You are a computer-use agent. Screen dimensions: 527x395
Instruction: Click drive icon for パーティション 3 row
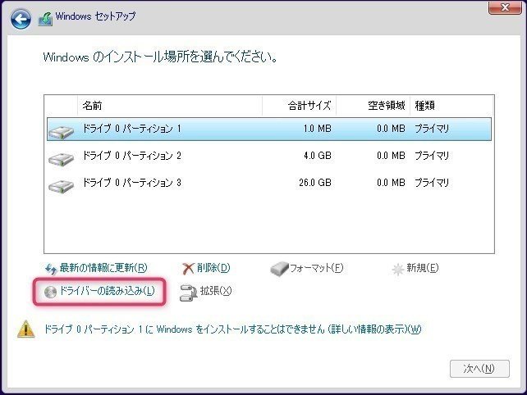click(61, 185)
